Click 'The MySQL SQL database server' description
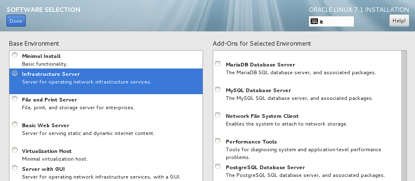The width and height of the screenshot is (415, 181). (x=299, y=98)
